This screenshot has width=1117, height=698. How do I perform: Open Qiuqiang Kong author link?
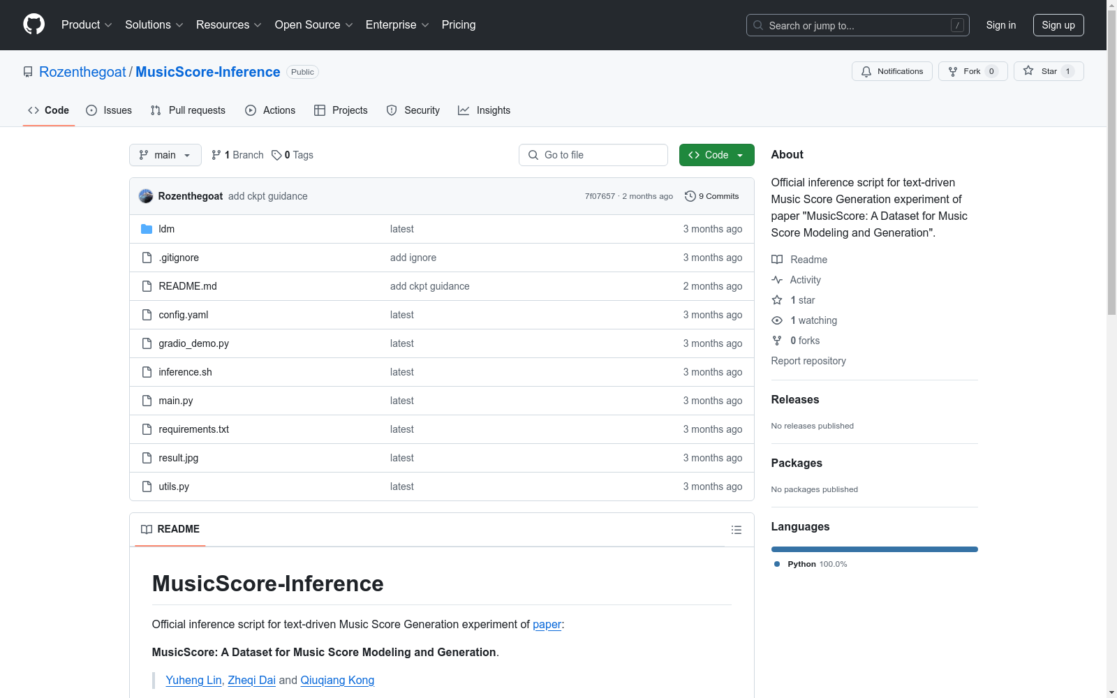[x=337, y=681]
